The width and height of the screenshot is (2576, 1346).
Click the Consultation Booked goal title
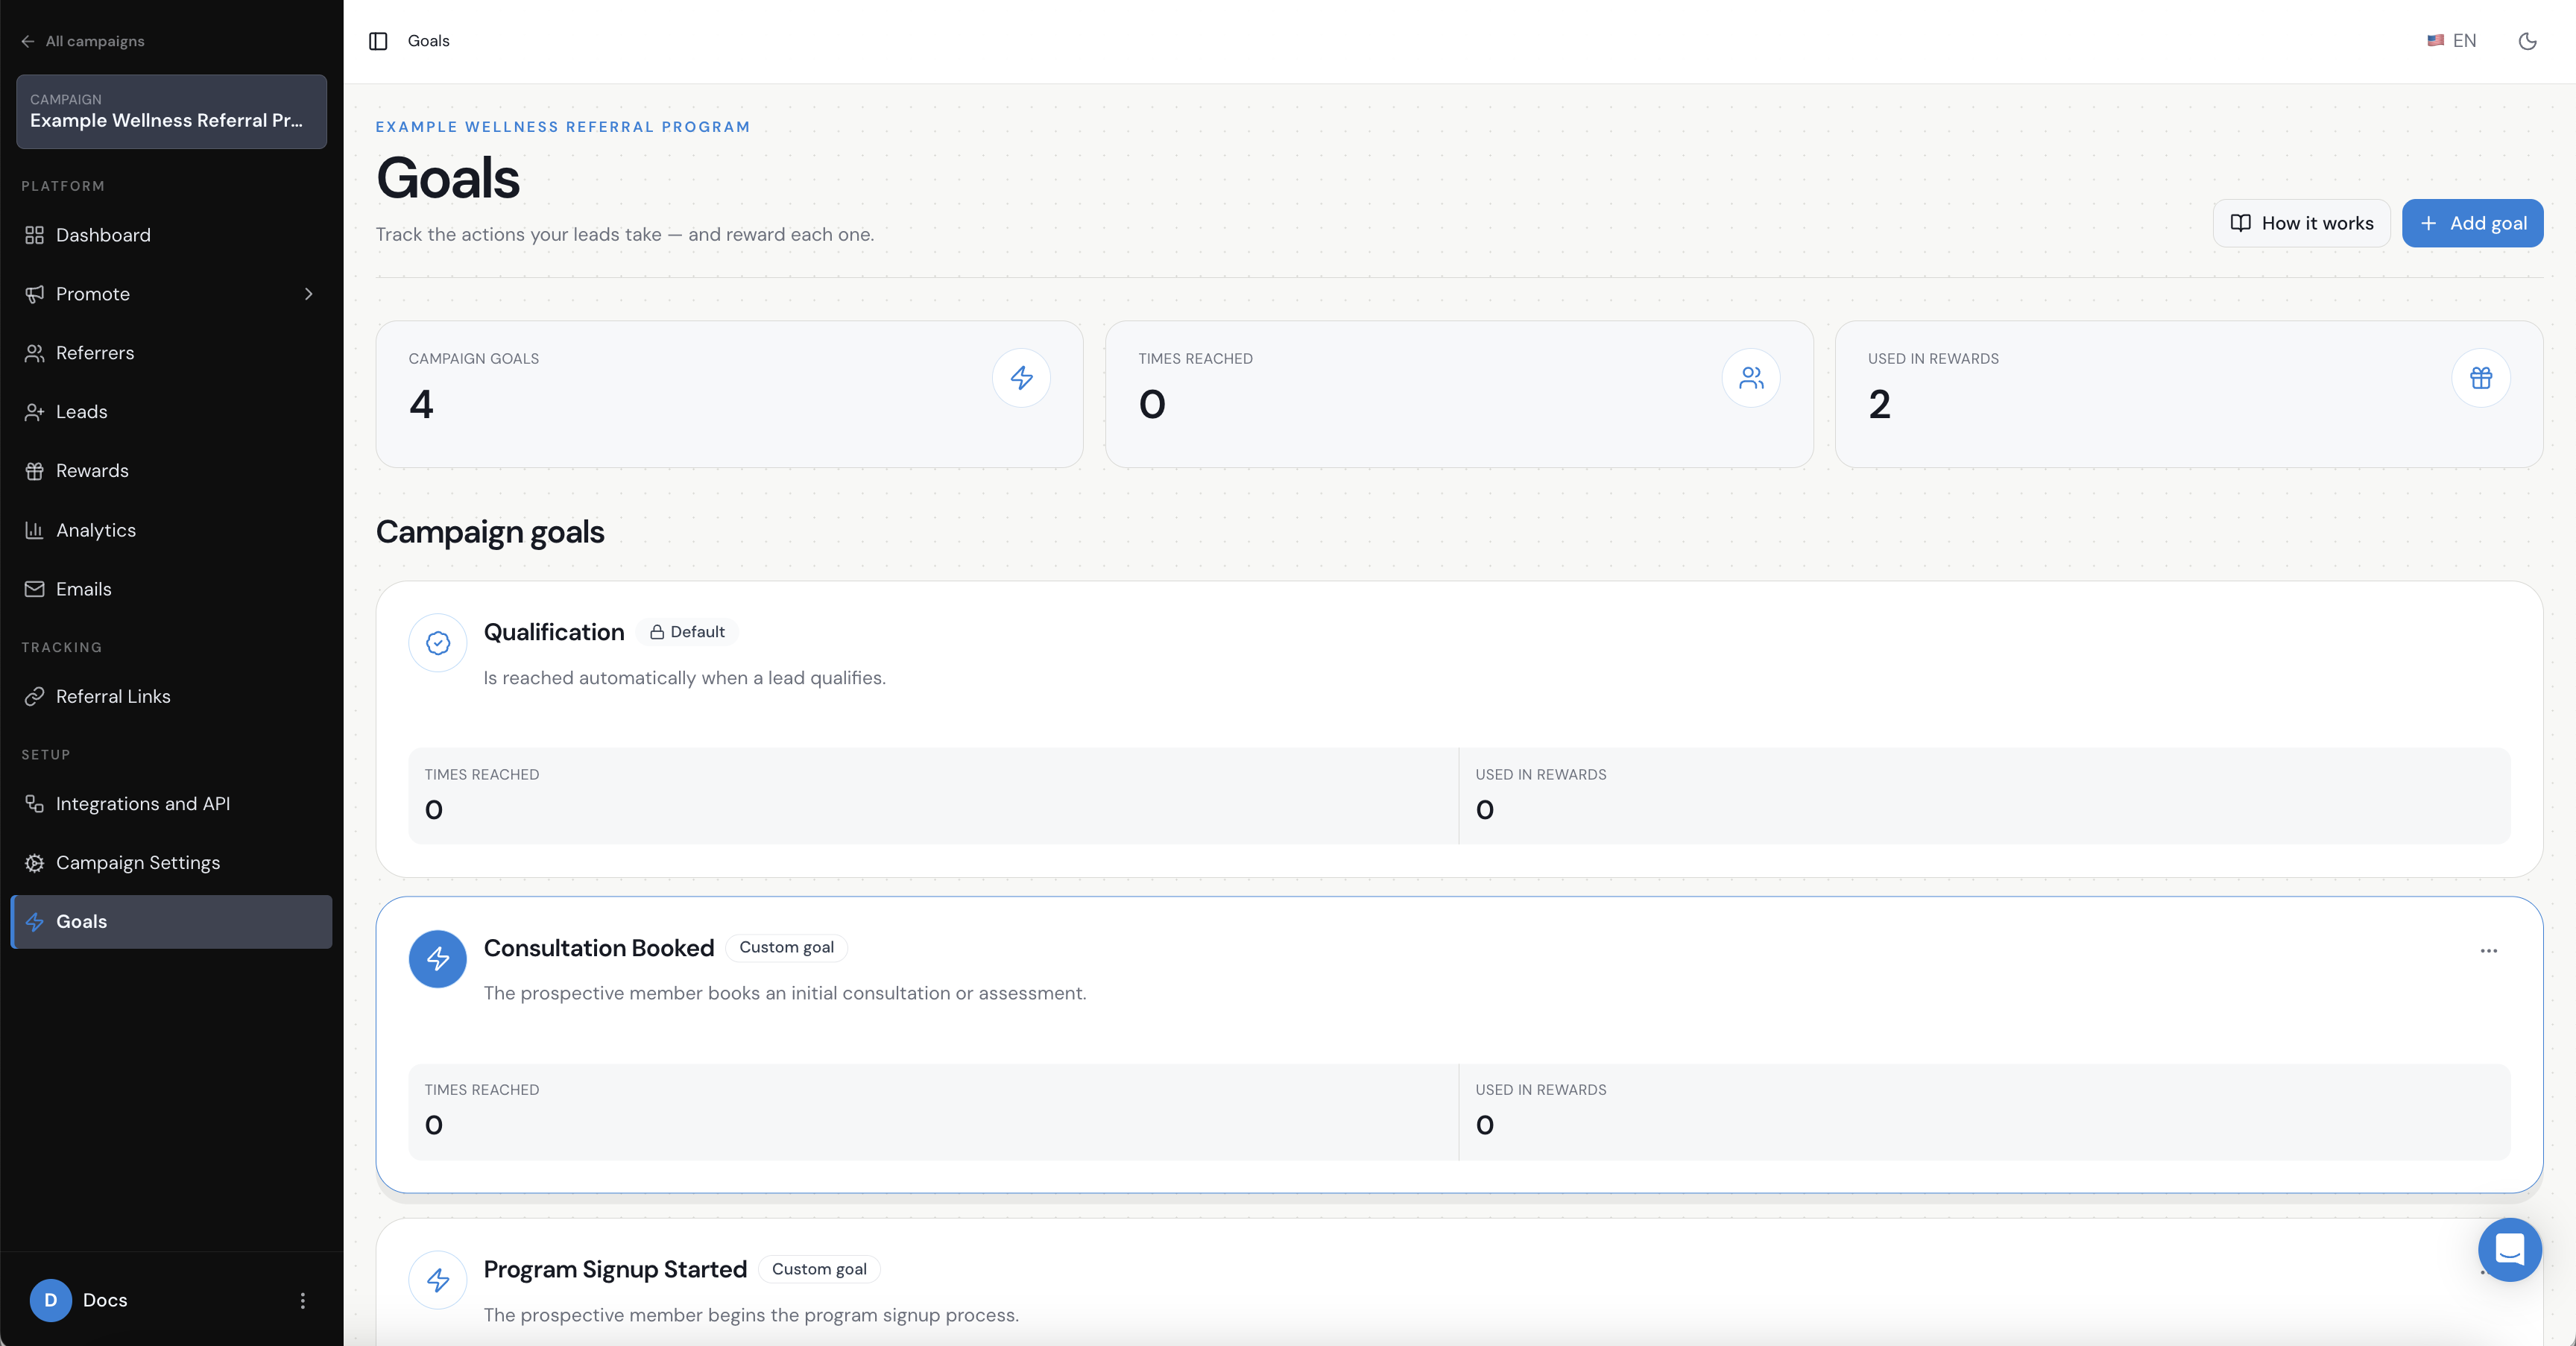click(x=599, y=948)
